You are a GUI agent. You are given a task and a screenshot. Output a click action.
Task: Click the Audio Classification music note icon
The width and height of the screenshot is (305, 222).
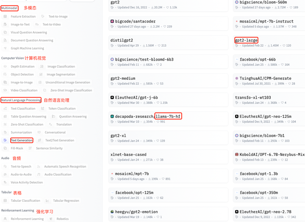[x=39, y=174]
